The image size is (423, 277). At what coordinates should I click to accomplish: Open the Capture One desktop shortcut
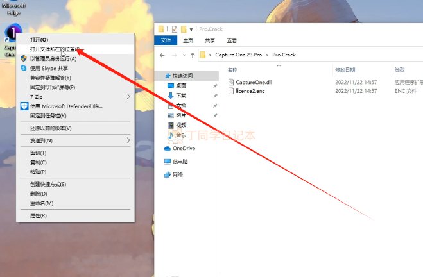pos(12,33)
